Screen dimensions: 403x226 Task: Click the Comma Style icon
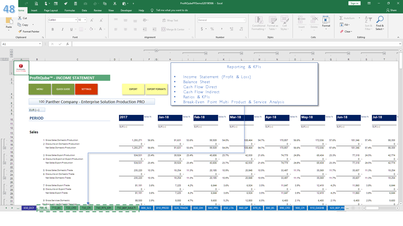pyautogui.click(x=221, y=29)
